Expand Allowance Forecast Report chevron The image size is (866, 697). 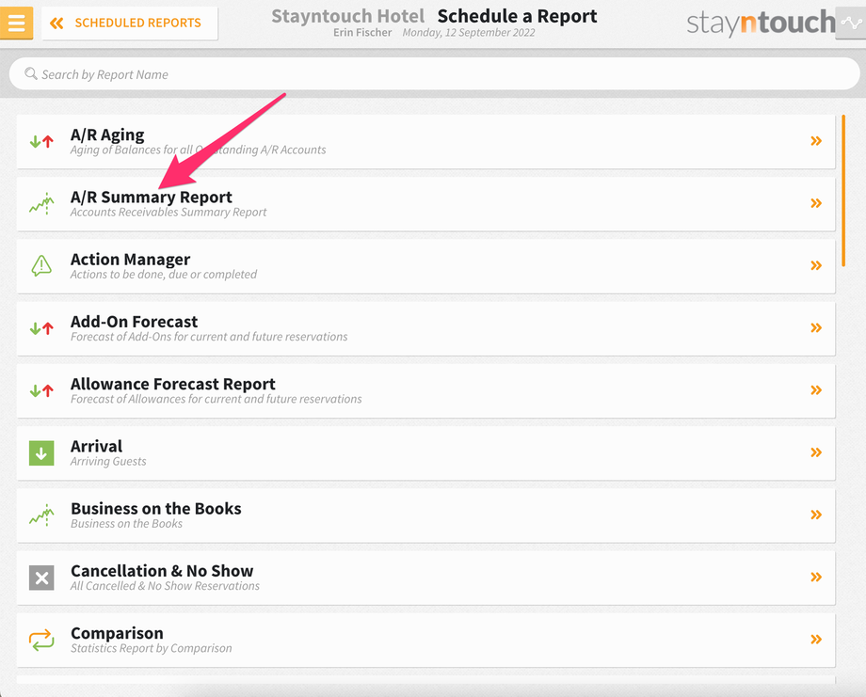(816, 390)
